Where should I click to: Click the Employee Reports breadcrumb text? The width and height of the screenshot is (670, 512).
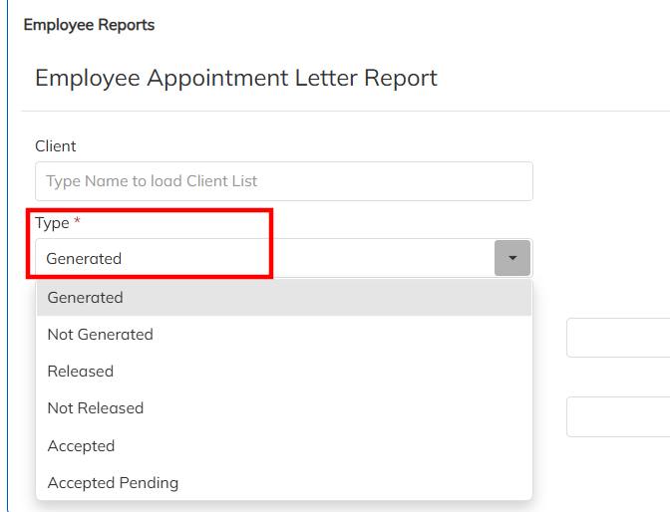pyautogui.click(x=89, y=25)
